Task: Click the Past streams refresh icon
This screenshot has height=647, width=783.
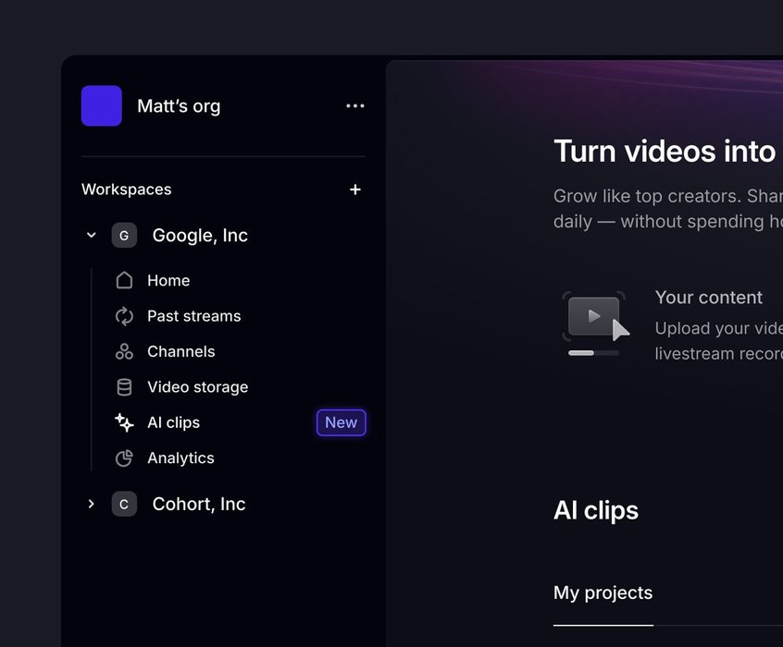Action: (124, 316)
